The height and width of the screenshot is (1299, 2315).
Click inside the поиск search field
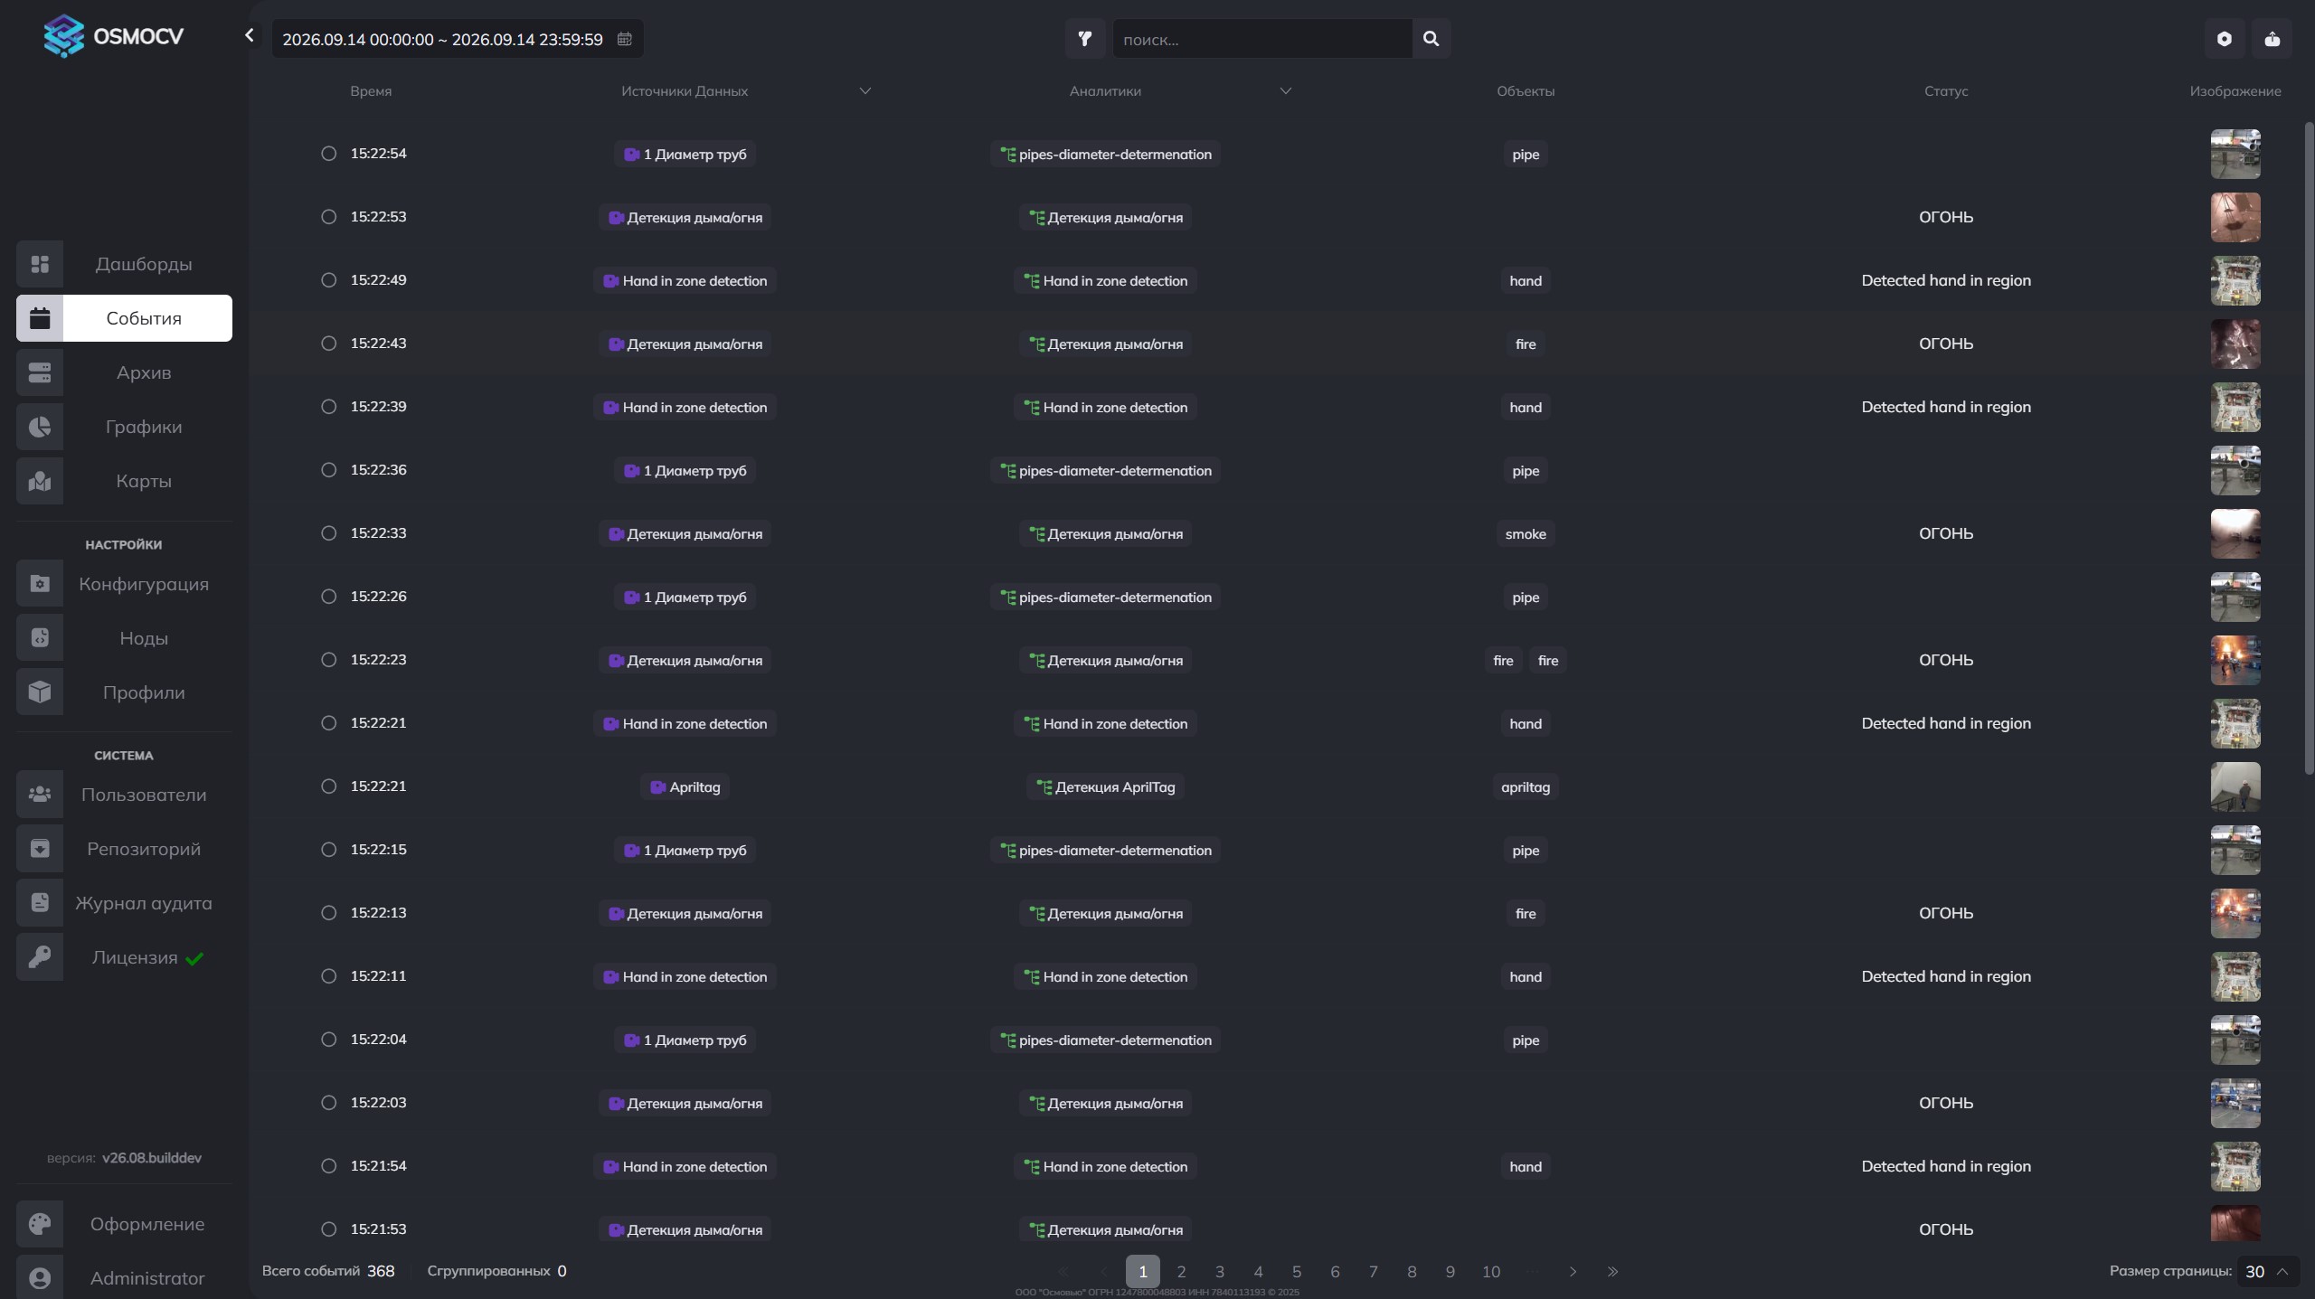point(1262,39)
